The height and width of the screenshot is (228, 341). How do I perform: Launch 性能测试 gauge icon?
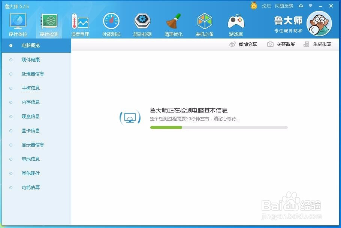[111, 21]
